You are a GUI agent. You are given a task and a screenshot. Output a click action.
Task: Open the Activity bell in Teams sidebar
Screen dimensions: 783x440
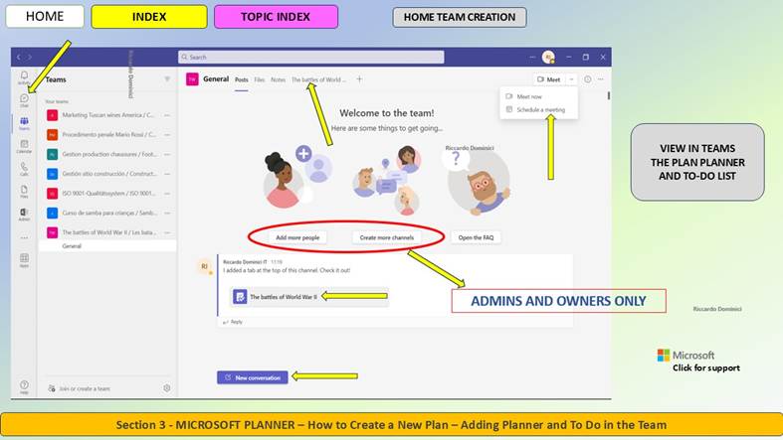(x=24, y=76)
